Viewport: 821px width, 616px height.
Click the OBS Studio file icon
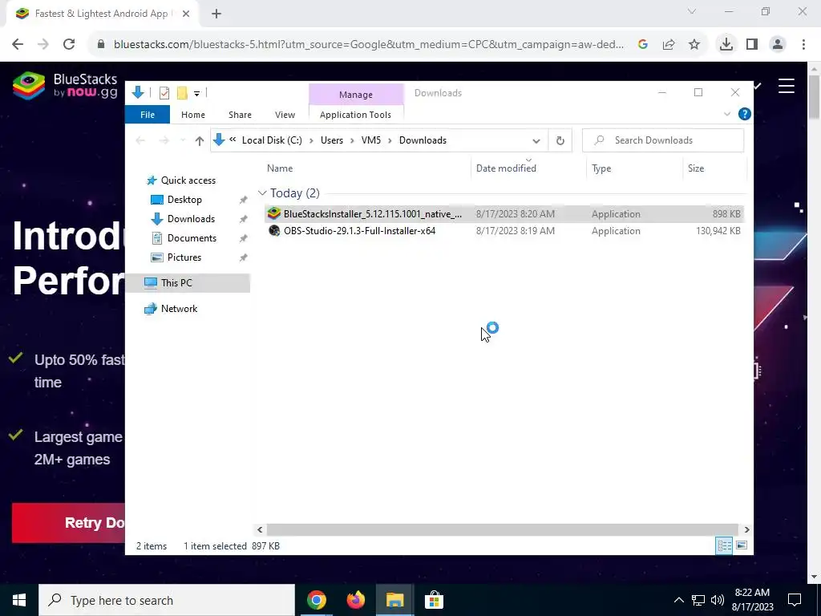pos(274,231)
